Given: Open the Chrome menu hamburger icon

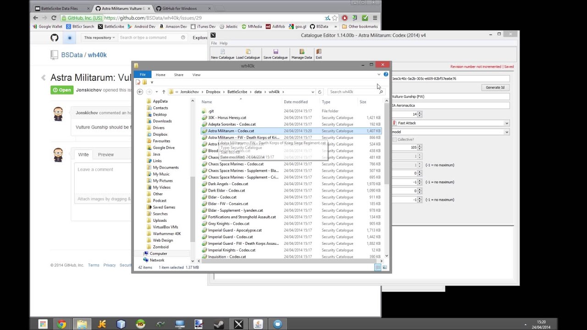Looking at the screenshot, I should pyautogui.click(x=375, y=18).
